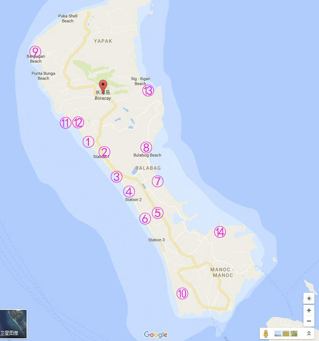319x341 pixels.
Task: Open the middle yellow-brown photo thumbnail
Action: coord(286,333)
